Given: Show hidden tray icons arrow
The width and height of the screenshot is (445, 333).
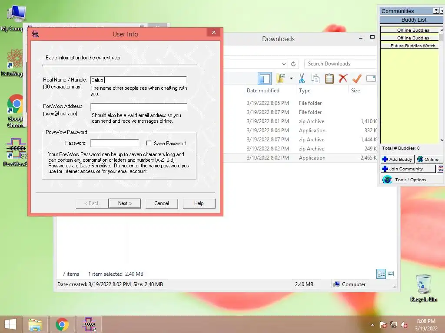Looking at the screenshot, I should pyautogui.click(x=372, y=325).
